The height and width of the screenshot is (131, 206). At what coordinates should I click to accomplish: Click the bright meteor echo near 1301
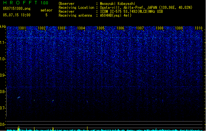click(19, 98)
